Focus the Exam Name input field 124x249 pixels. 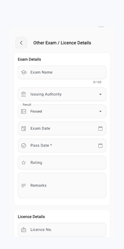(62, 72)
